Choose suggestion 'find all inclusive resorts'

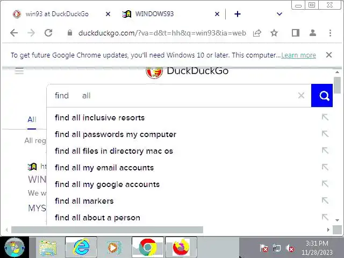click(99, 118)
